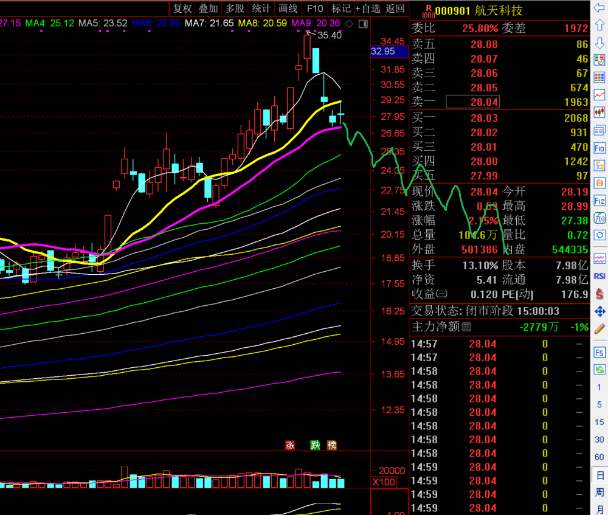Open the watchlist table icon with checkmark
608x515 pixels.
coord(599,60)
